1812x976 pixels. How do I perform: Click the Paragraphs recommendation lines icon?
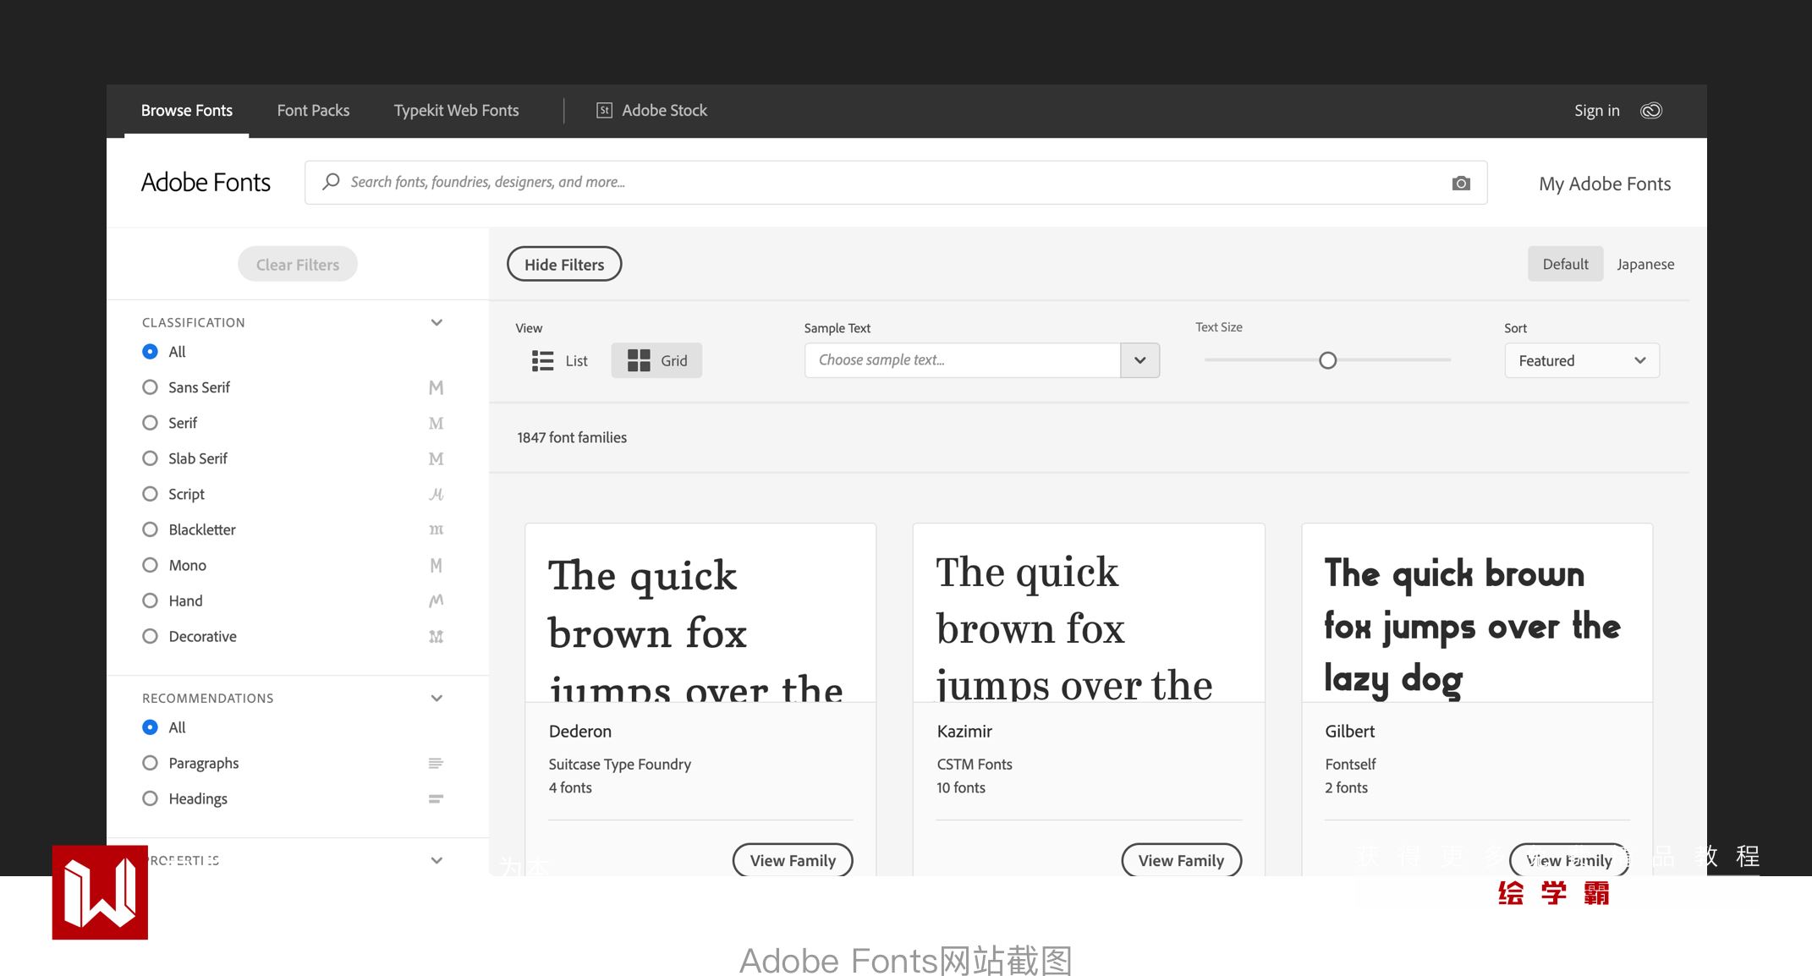point(436,763)
